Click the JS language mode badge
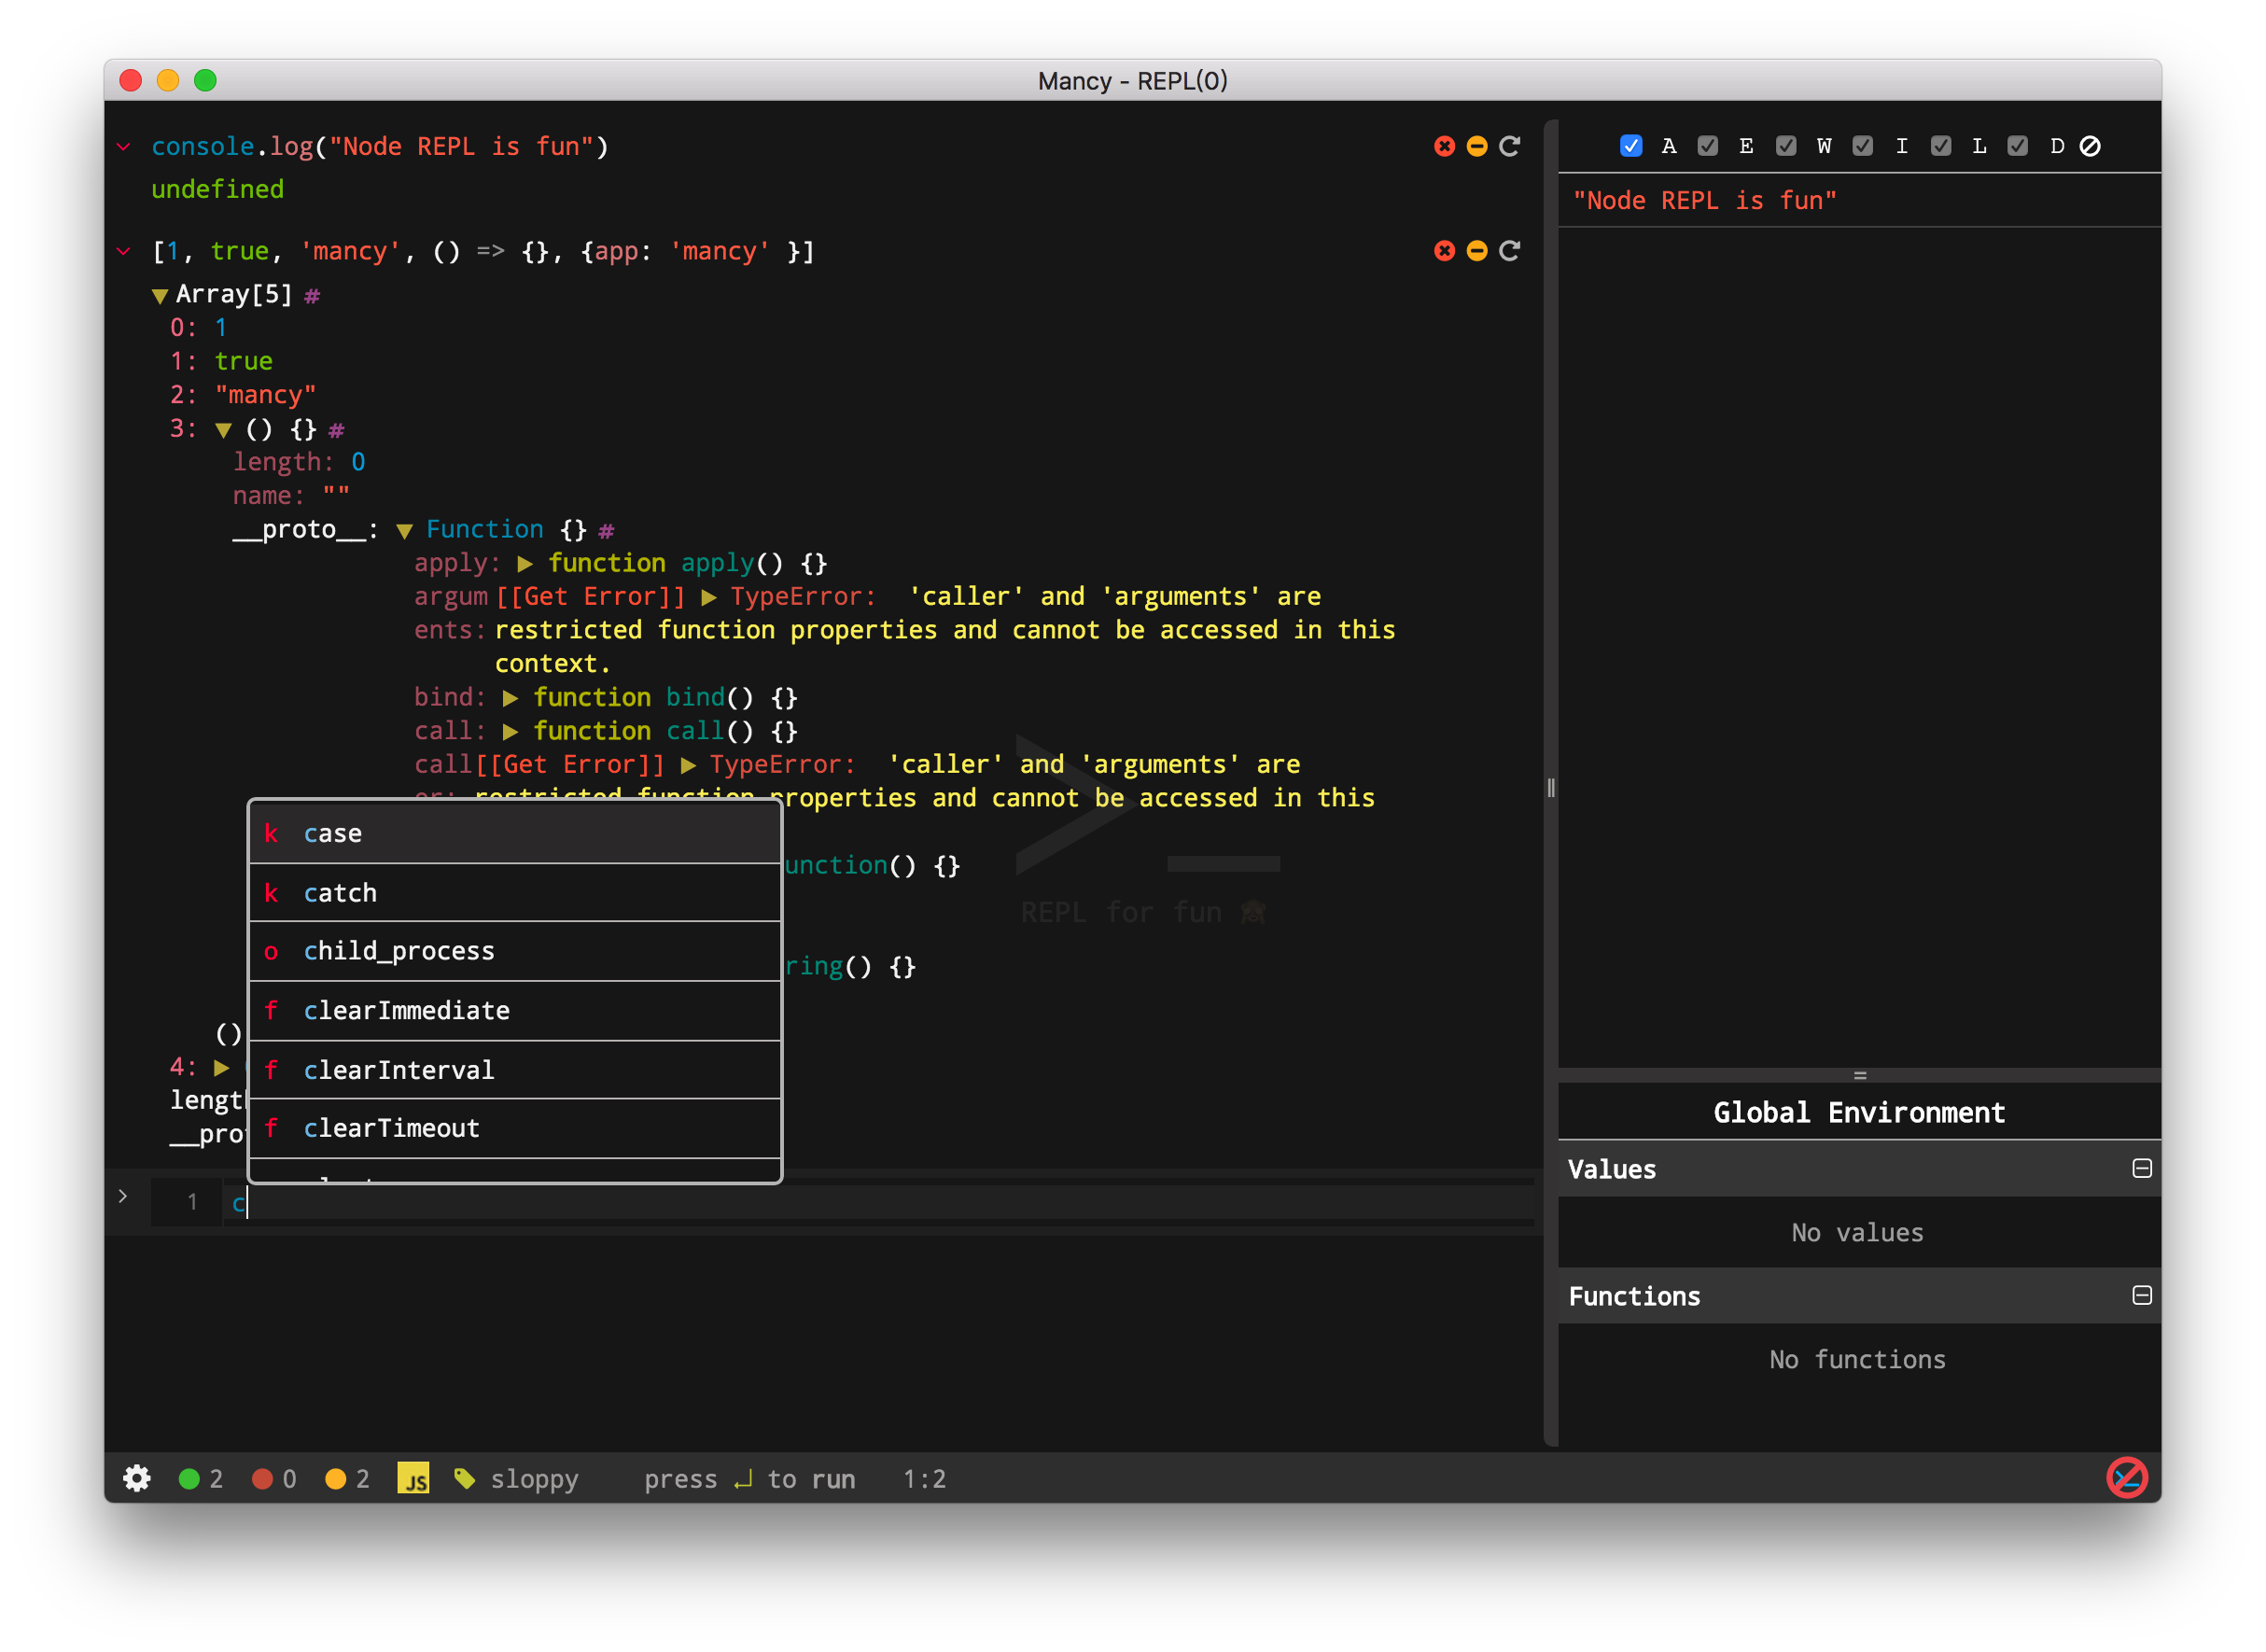This screenshot has height=1652, width=2266. point(413,1478)
